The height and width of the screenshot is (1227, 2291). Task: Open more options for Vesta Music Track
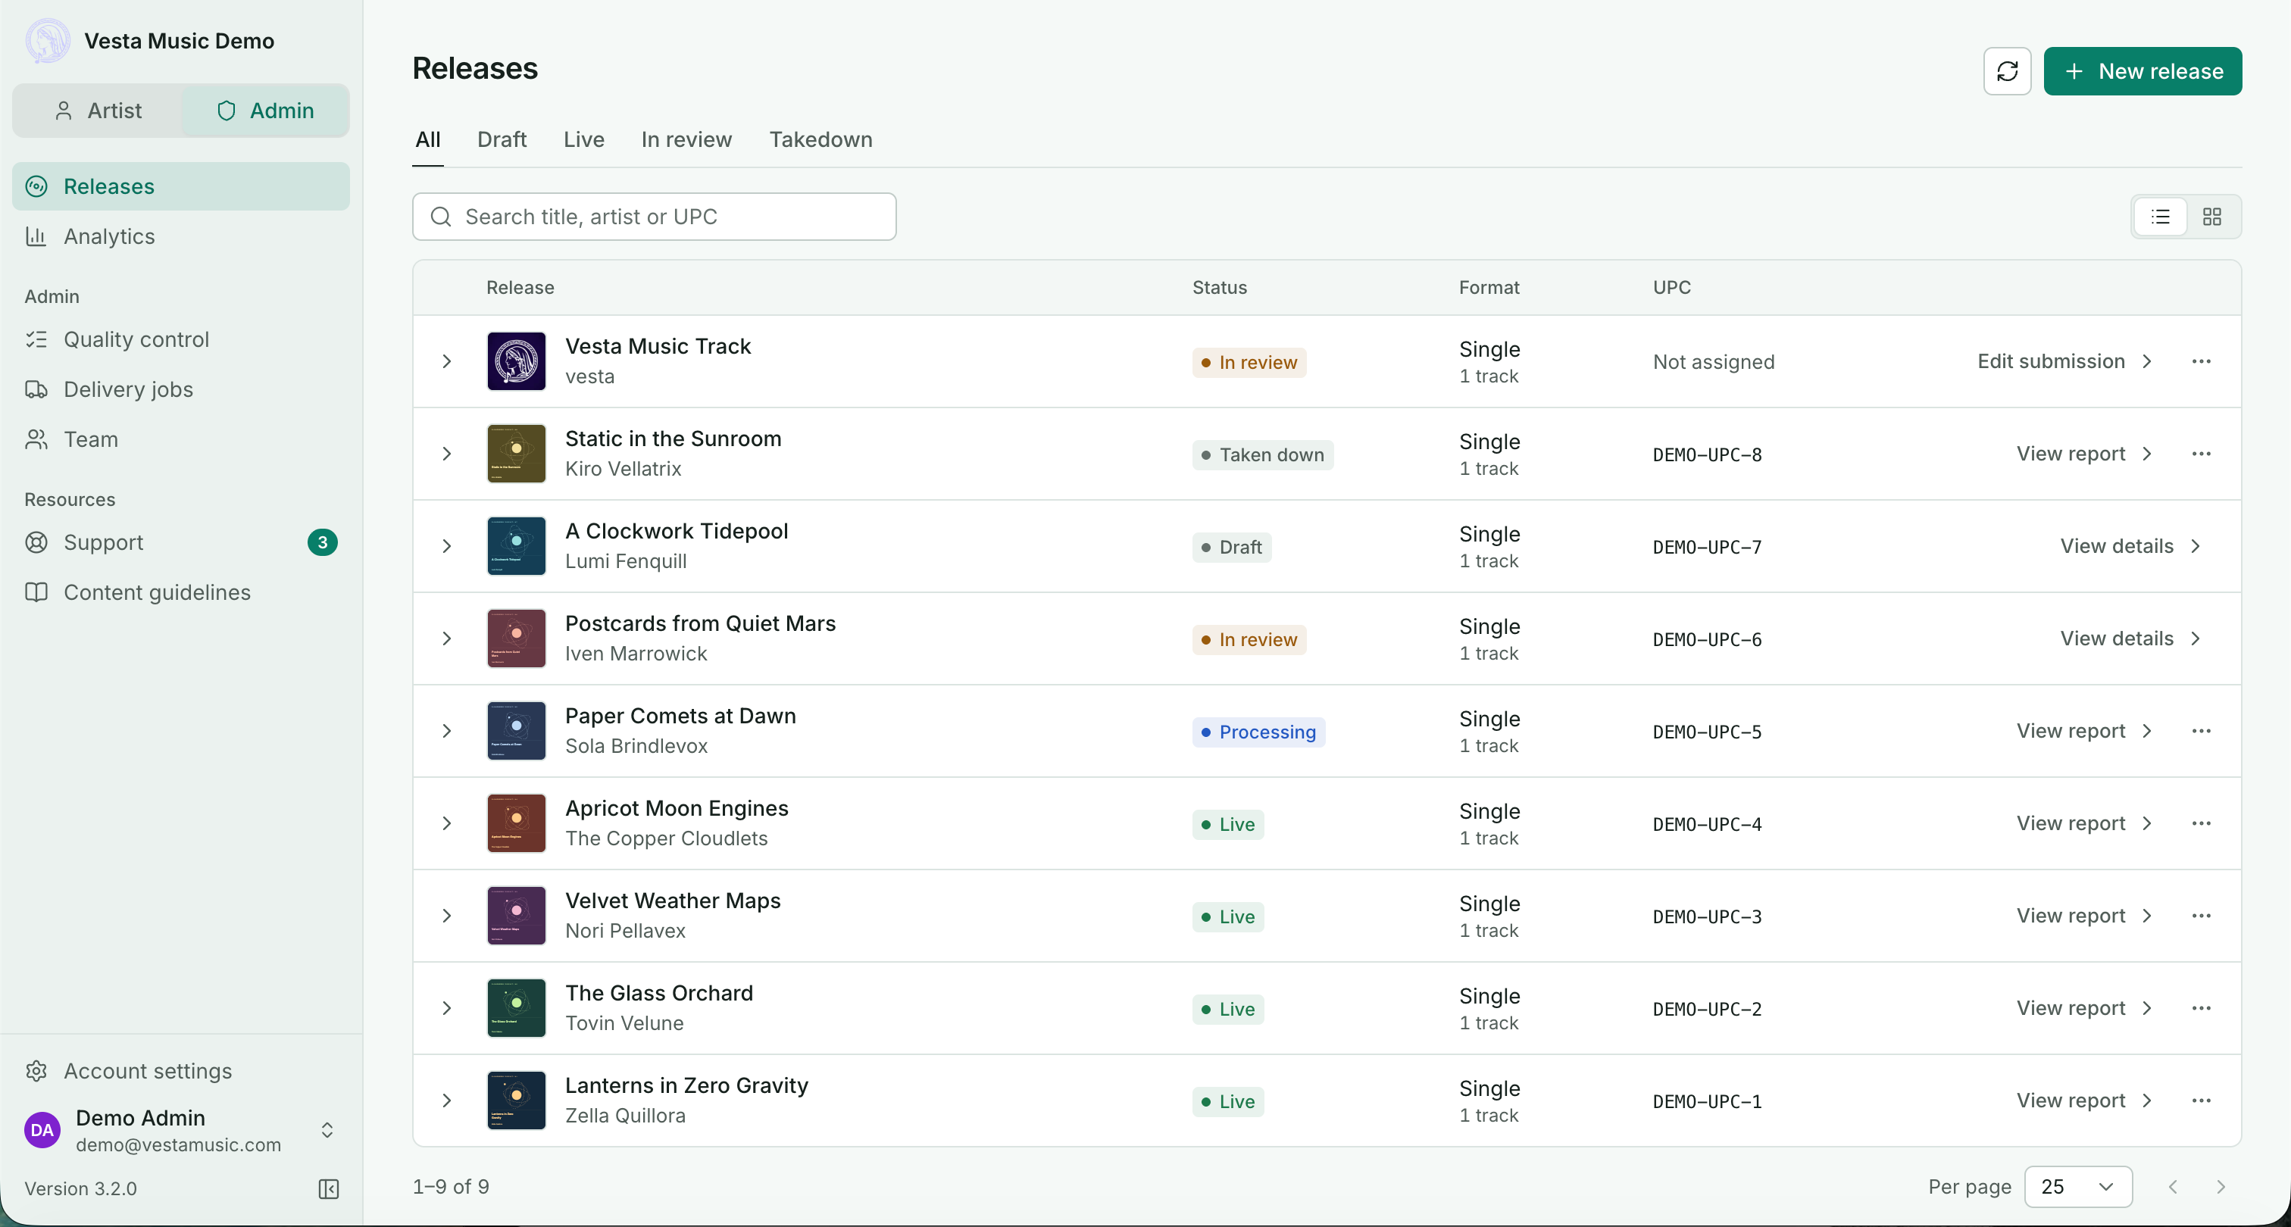pos(2201,361)
